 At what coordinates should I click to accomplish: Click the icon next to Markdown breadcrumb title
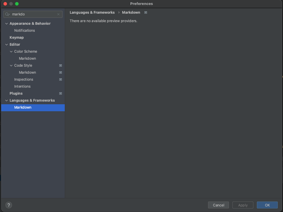point(146,13)
